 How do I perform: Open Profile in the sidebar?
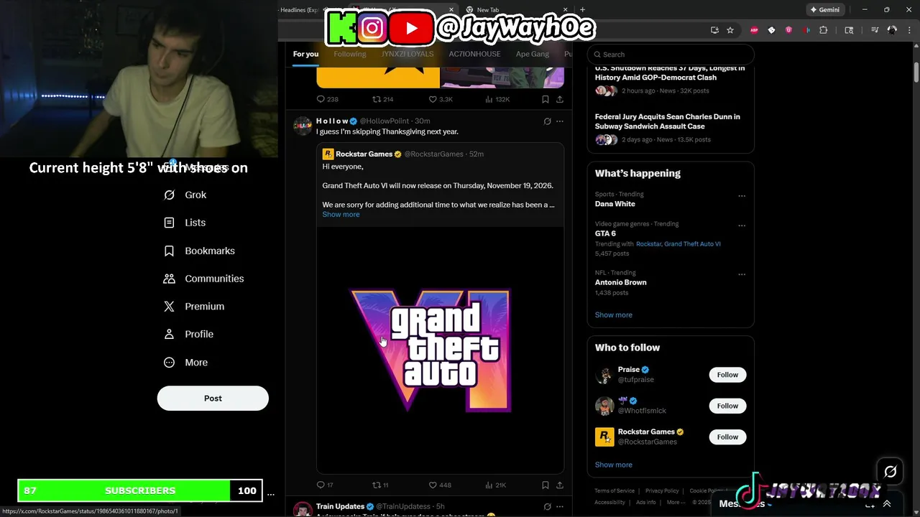point(188,334)
